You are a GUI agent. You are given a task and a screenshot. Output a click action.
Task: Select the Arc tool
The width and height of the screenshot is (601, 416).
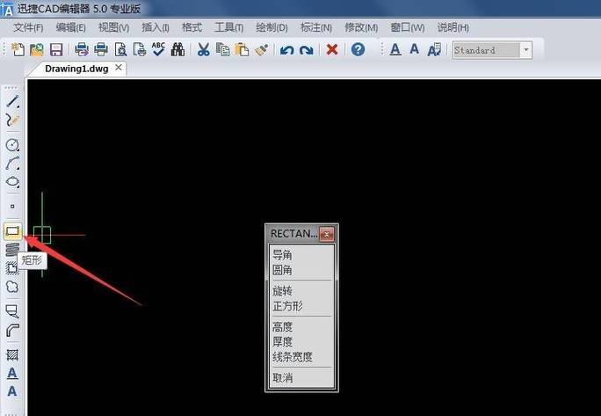click(x=12, y=163)
